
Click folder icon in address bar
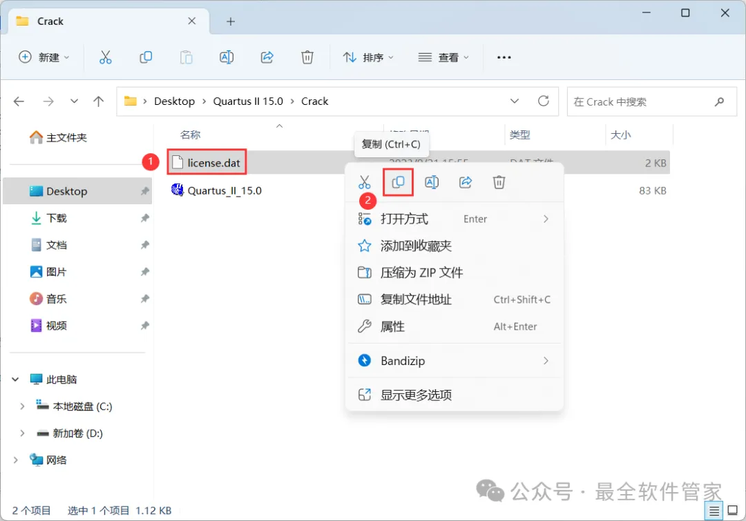[131, 101]
